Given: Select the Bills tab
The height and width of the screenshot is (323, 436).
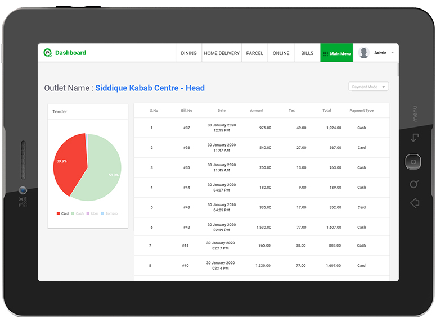Looking at the screenshot, I should [307, 53].
